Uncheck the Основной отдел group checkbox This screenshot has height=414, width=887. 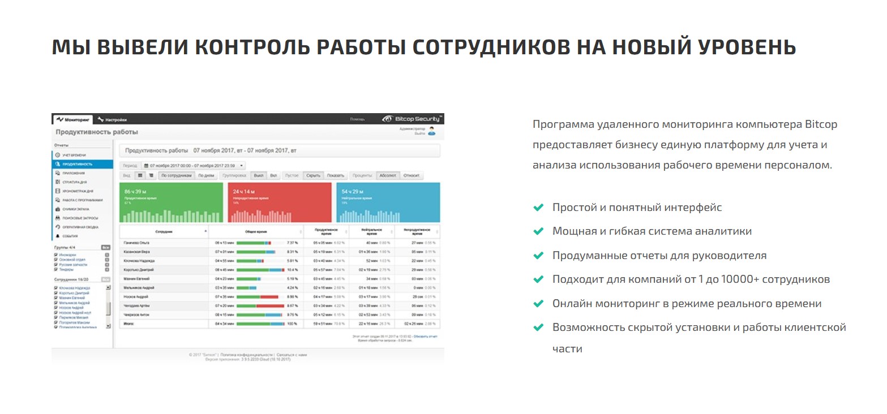tap(55, 260)
